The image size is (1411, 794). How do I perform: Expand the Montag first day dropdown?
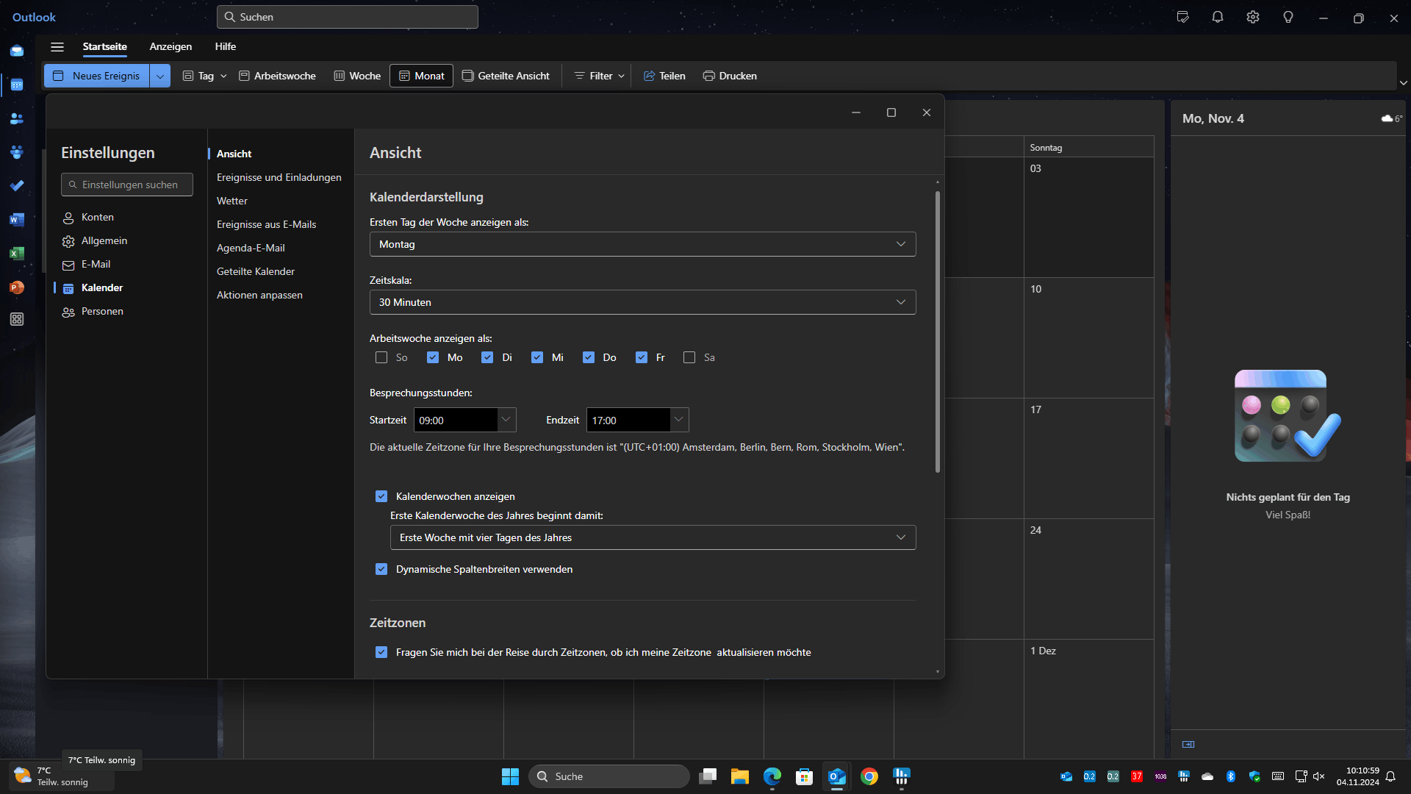642,245
